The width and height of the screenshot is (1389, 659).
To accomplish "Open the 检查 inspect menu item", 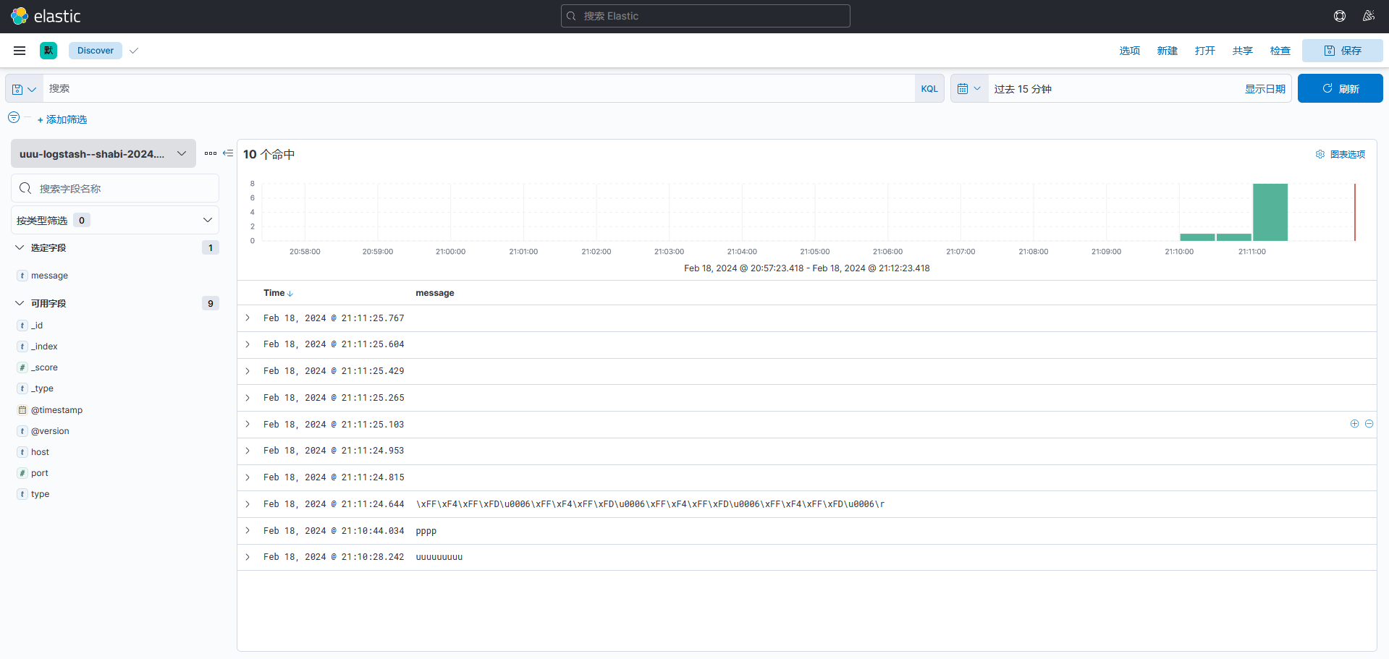I will pyautogui.click(x=1280, y=51).
